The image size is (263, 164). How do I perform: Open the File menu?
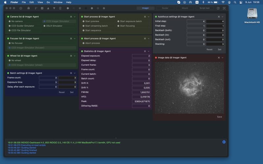24,2
